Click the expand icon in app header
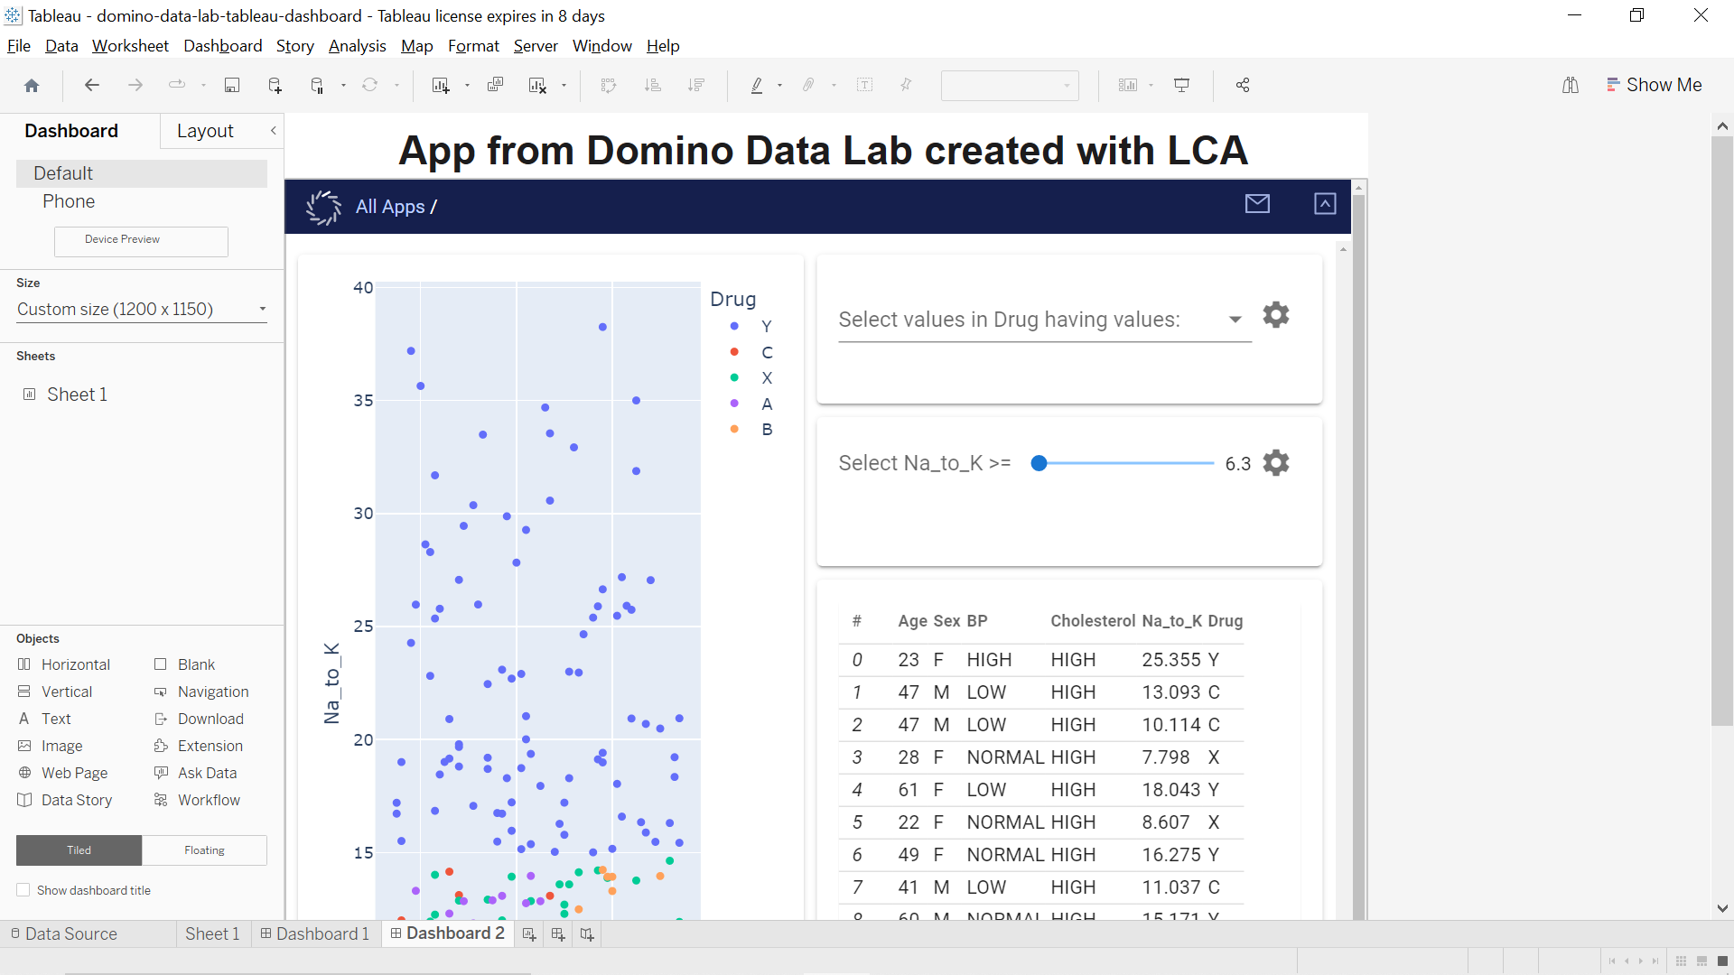The image size is (1734, 975). click(1325, 204)
